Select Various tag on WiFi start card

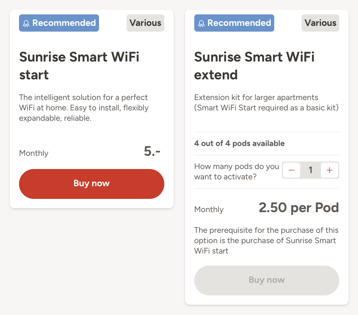tap(145, 23)
